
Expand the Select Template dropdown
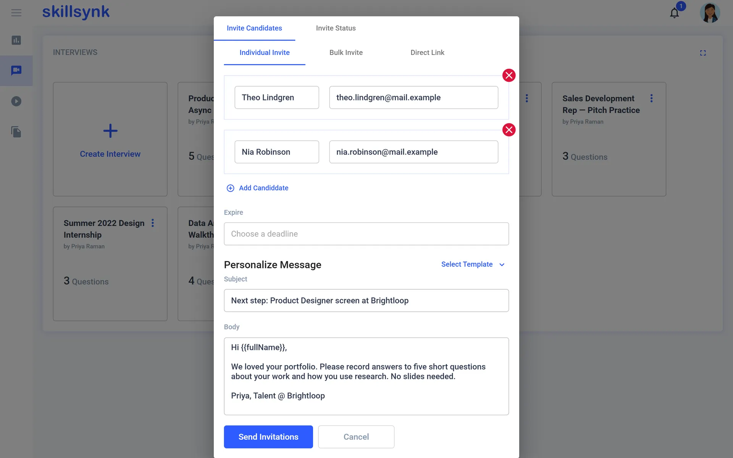(473, 264)
